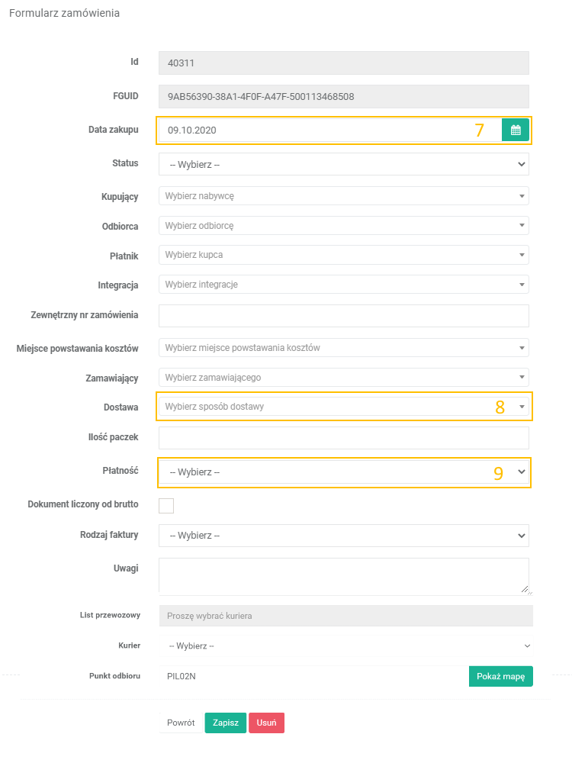The width and height of the screenshot is (572, 763).
Task: Open the Zamawiający dropdown
Action: click(x=343, y=377)
